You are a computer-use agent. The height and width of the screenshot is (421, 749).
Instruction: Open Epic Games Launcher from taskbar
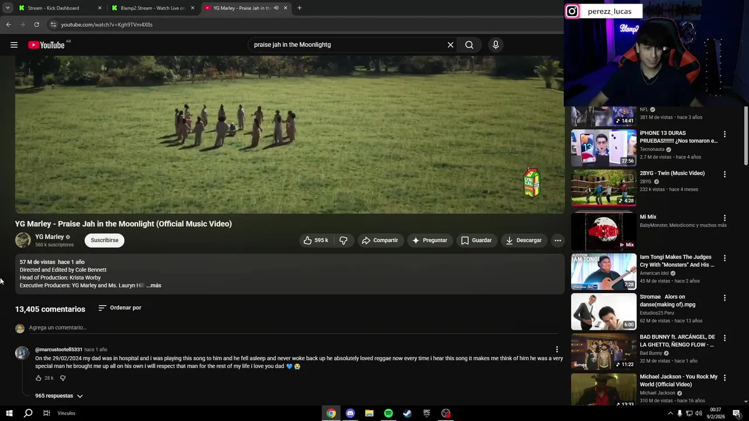click(x=427, y=413)
